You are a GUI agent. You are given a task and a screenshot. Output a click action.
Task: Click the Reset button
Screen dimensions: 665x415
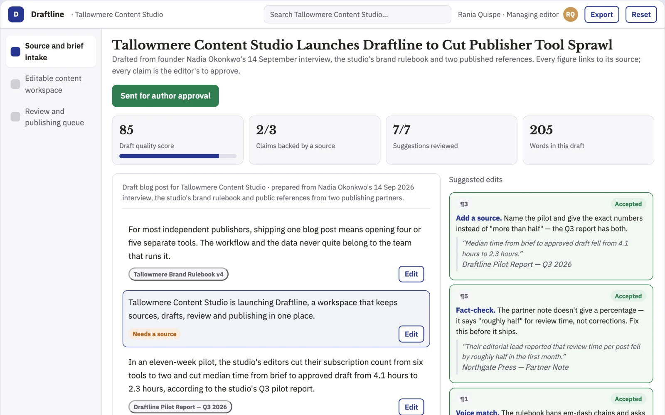(641, 15)
